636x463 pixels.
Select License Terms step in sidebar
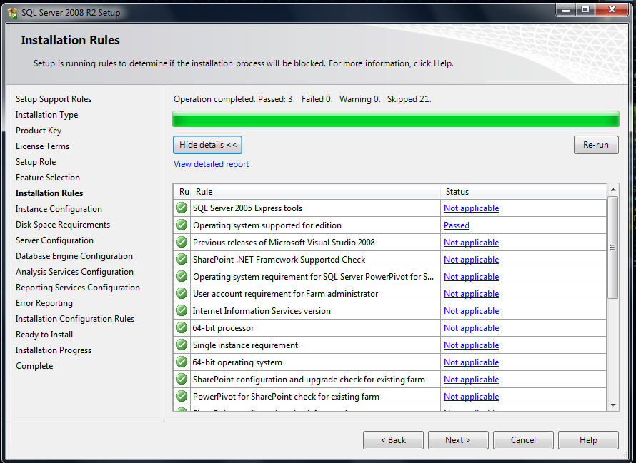(x=42, y=146)
